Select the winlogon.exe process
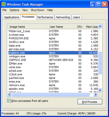 (x=53, y=56)
